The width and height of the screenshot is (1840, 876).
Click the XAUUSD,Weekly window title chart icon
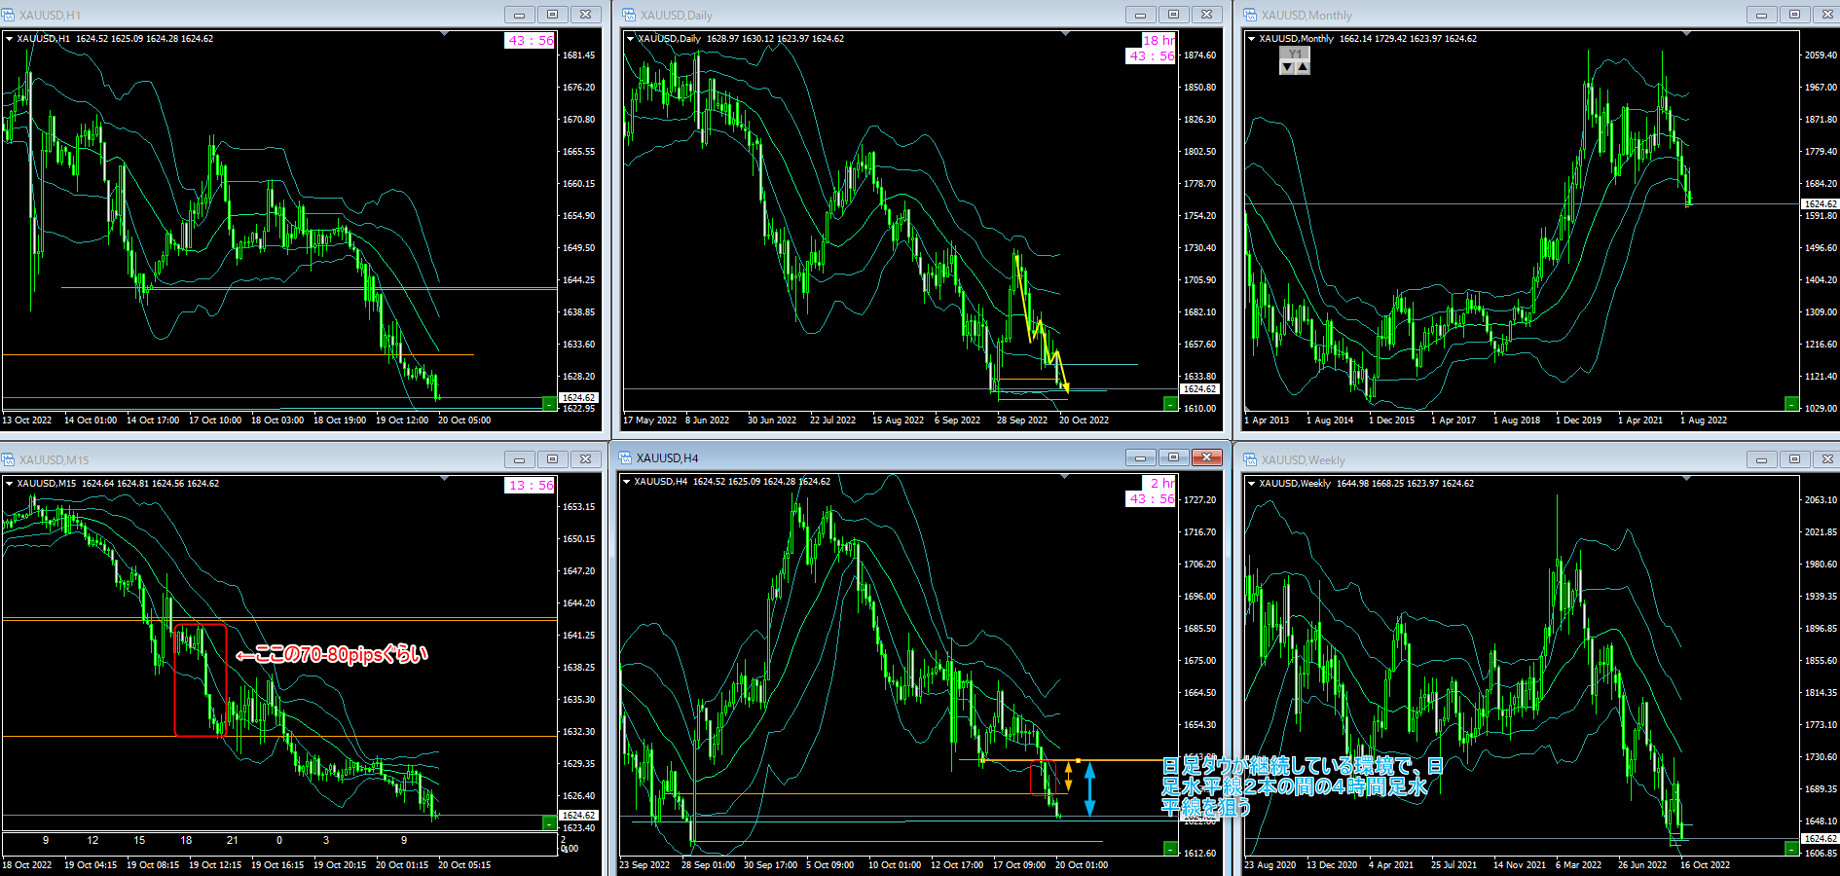tap(1251, 459)
